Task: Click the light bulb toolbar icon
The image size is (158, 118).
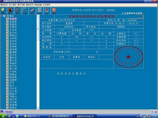Action: 3,10
